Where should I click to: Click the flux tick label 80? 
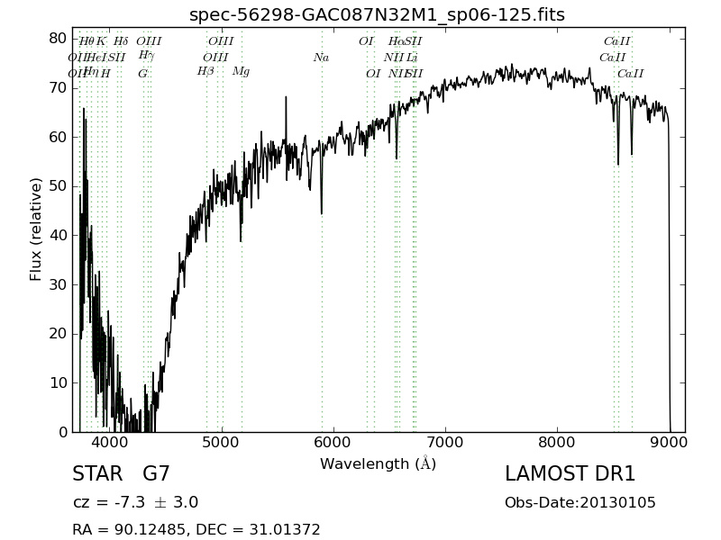[x=58, y=38]
